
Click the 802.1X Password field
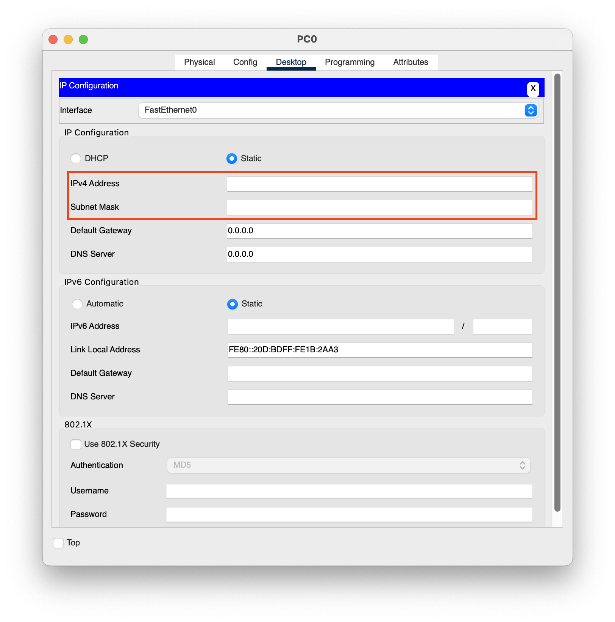pyautogui.click(x=349, y=515)
